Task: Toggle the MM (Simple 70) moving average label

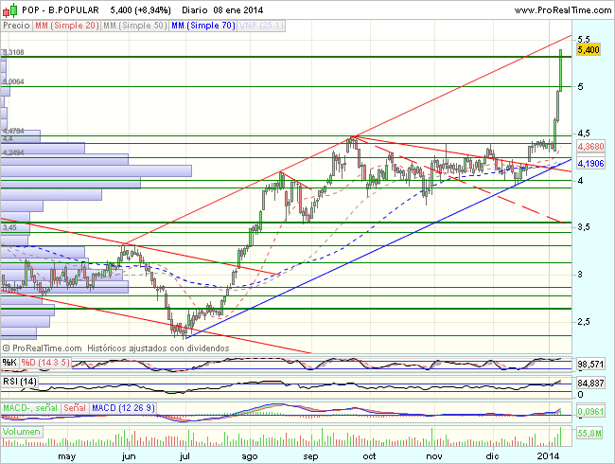Action: coord(203,26)
